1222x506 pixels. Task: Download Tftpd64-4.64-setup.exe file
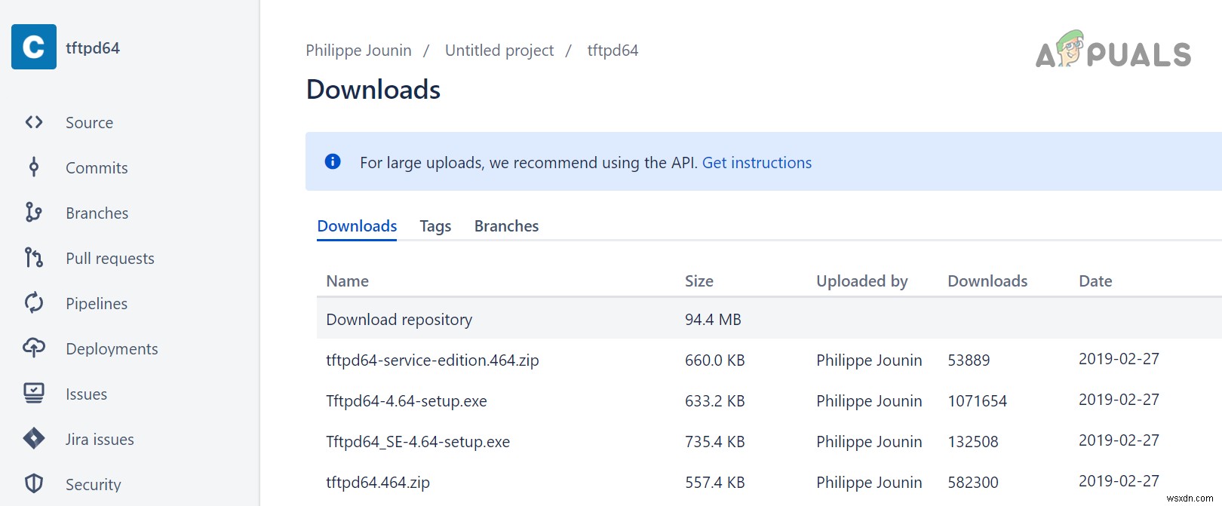407,401
